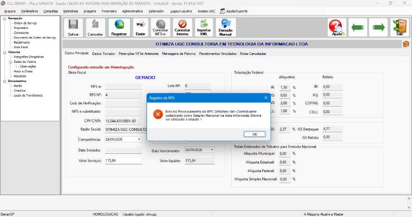Click the VistoSoft title bar app icon
The width and height of the screenshot is (412, 217).
pyautogui.click(x=3, y=3)
